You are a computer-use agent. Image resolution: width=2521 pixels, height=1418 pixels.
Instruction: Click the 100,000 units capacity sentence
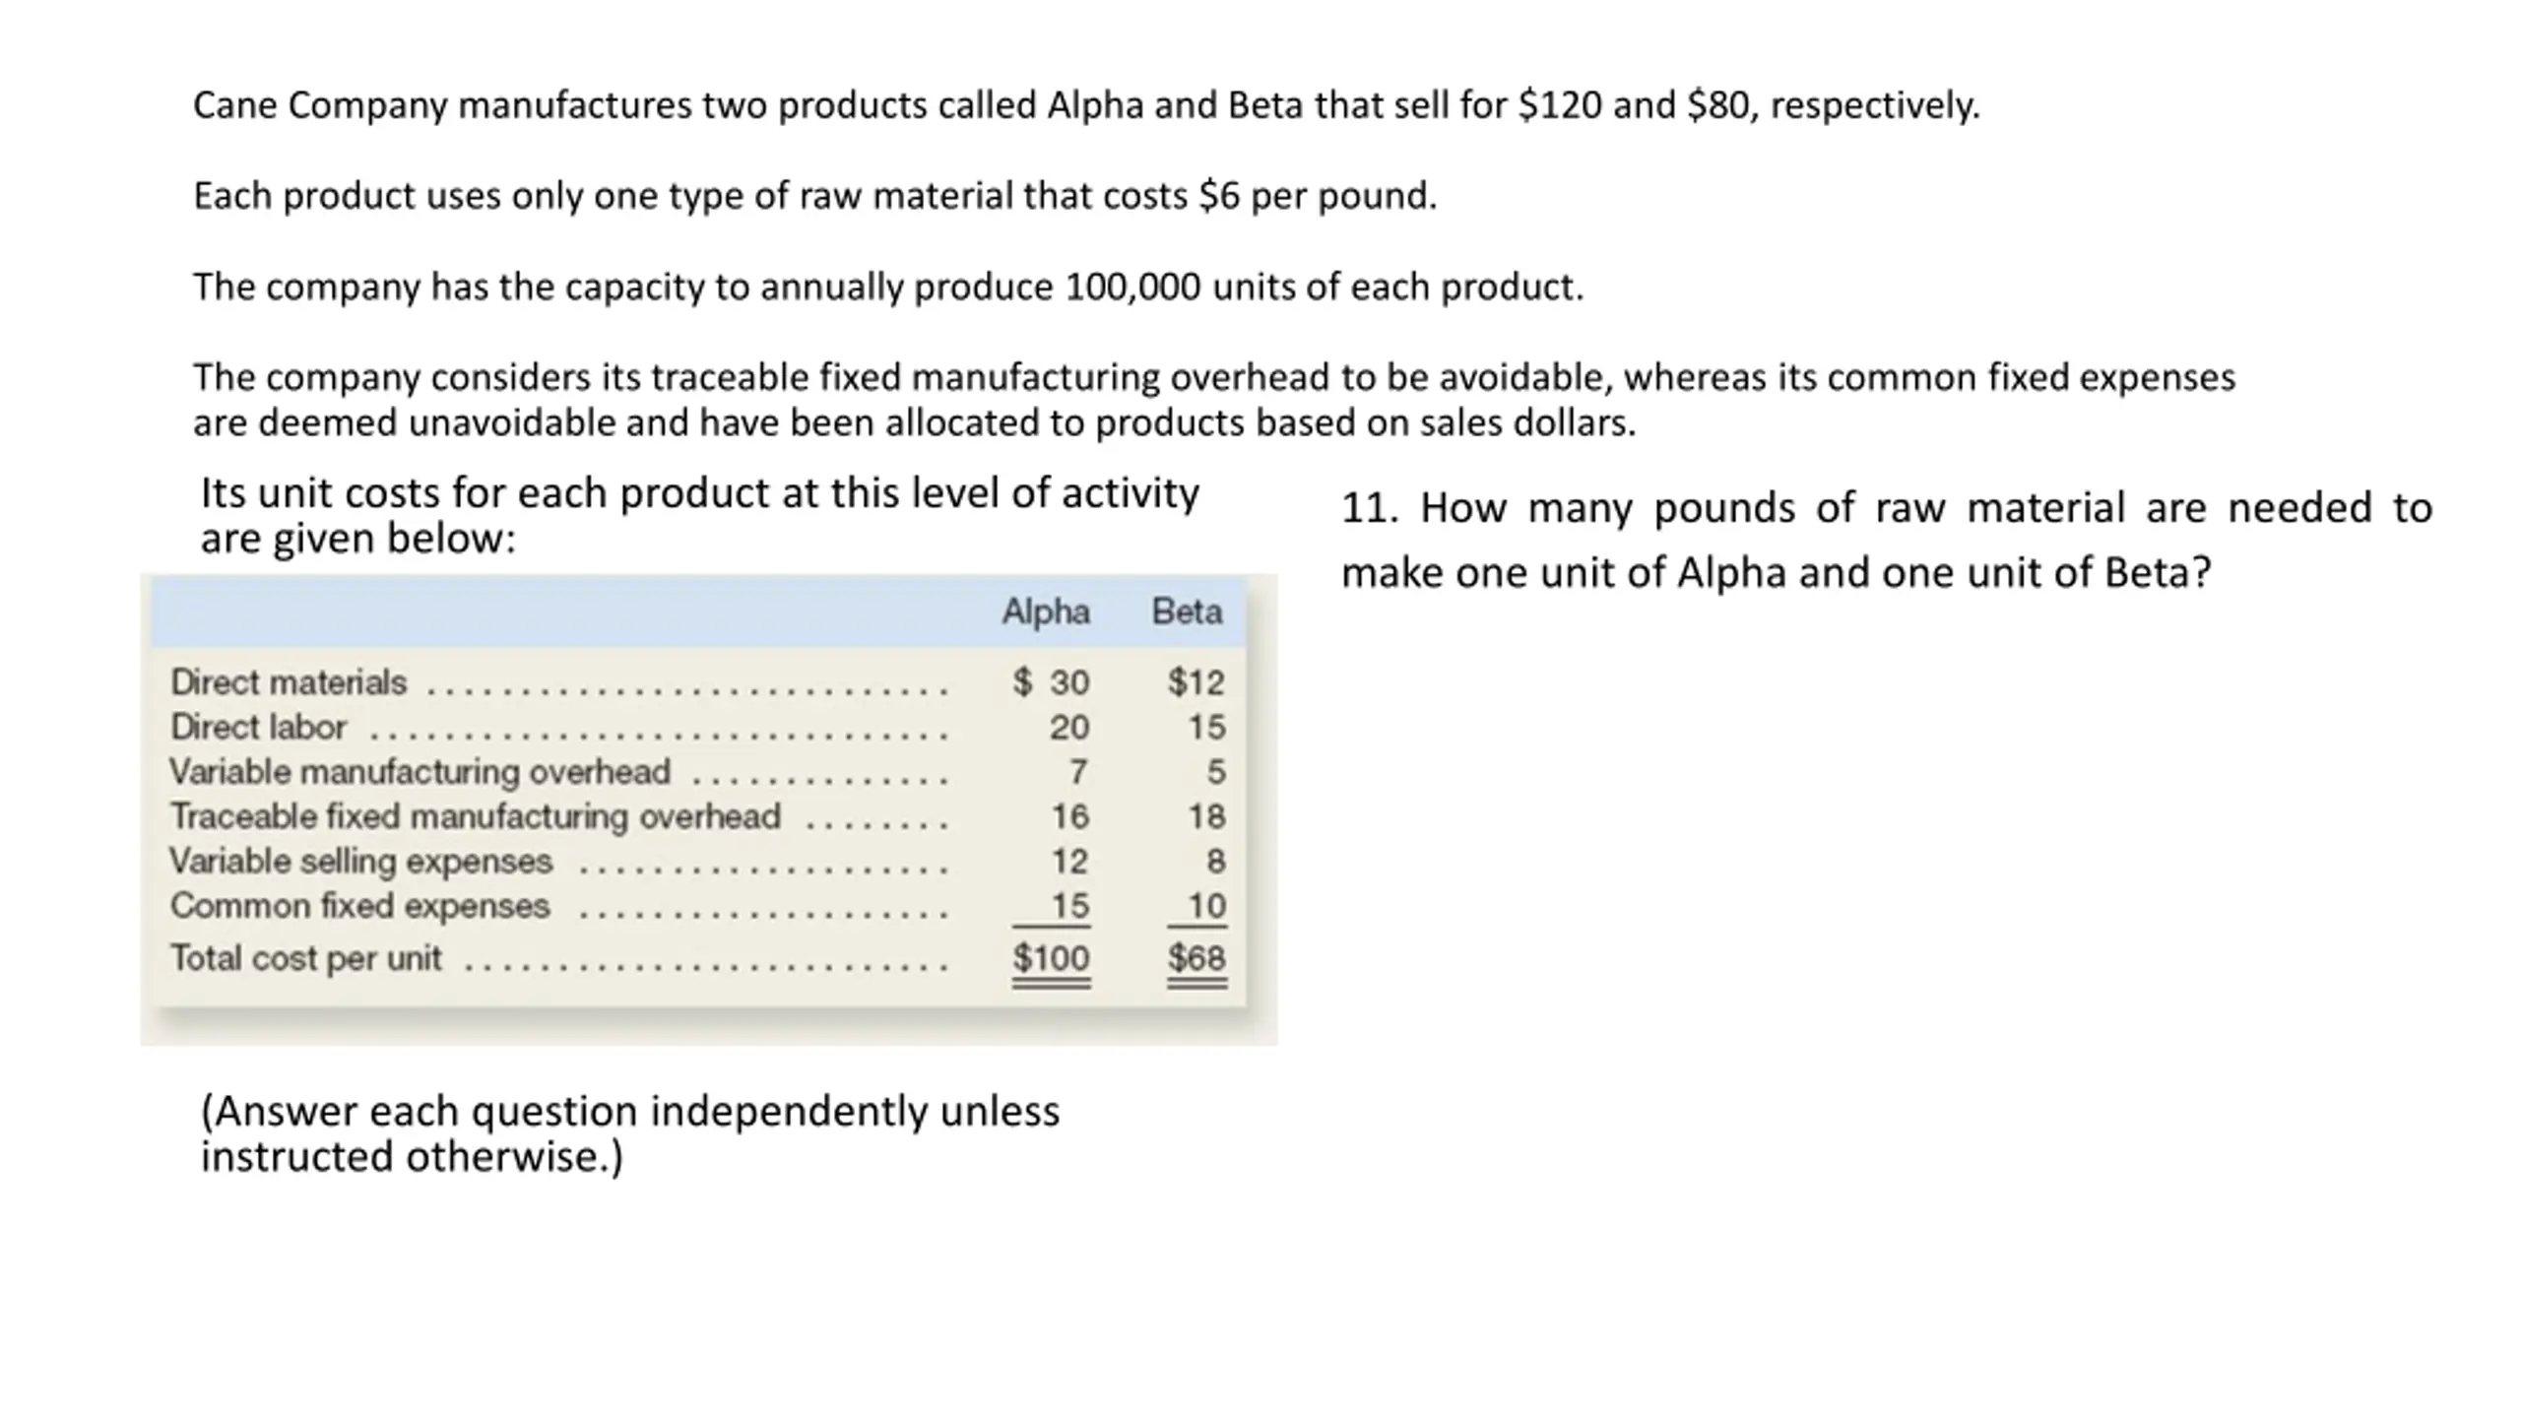[x=888, y=287]
